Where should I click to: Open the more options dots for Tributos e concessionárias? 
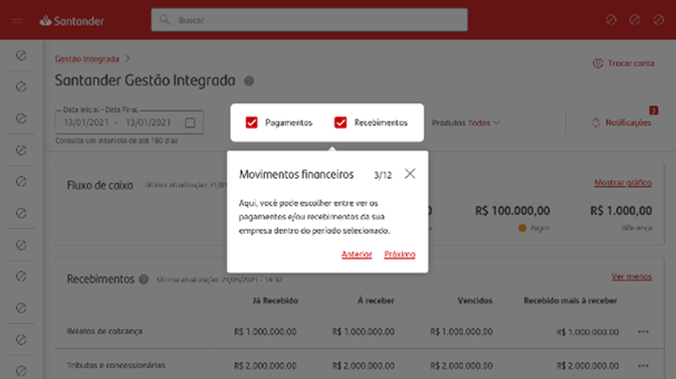pyautogui.click(x=643, y=365)
